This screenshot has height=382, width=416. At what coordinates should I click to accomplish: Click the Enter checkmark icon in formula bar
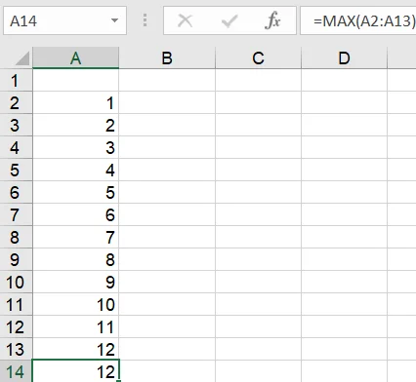tap(229, 21)
